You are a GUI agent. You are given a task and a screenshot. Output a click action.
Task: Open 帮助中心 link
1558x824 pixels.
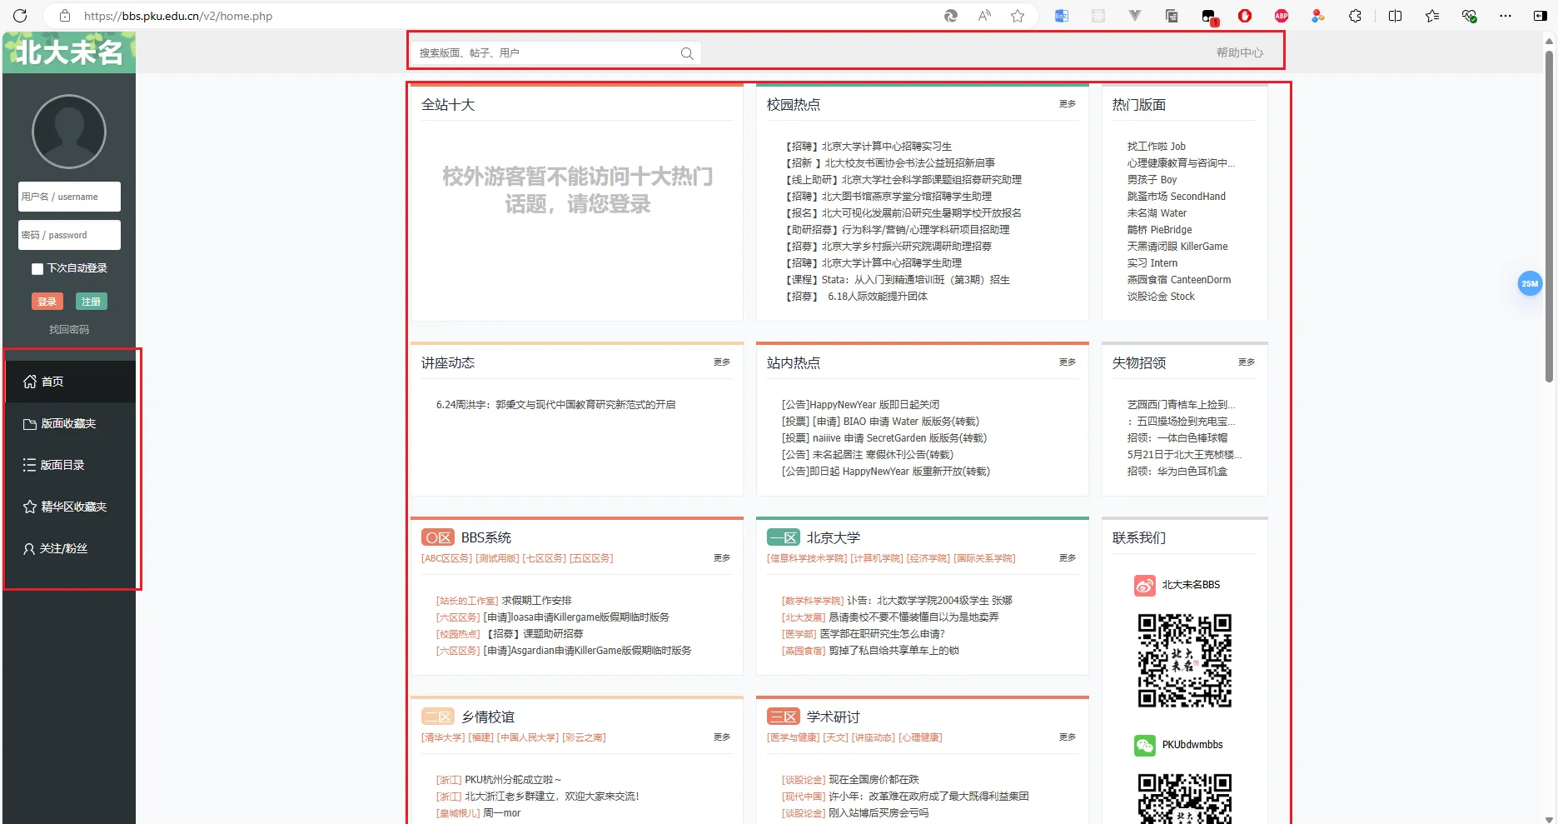pyautogui.click(x=1239, y=52)
